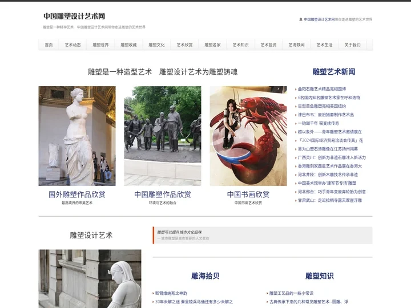Click caption 环境与艺术的融合
The height and width of the screenshot is (308, 411).
pyautogui.click(x=163, y=202)
